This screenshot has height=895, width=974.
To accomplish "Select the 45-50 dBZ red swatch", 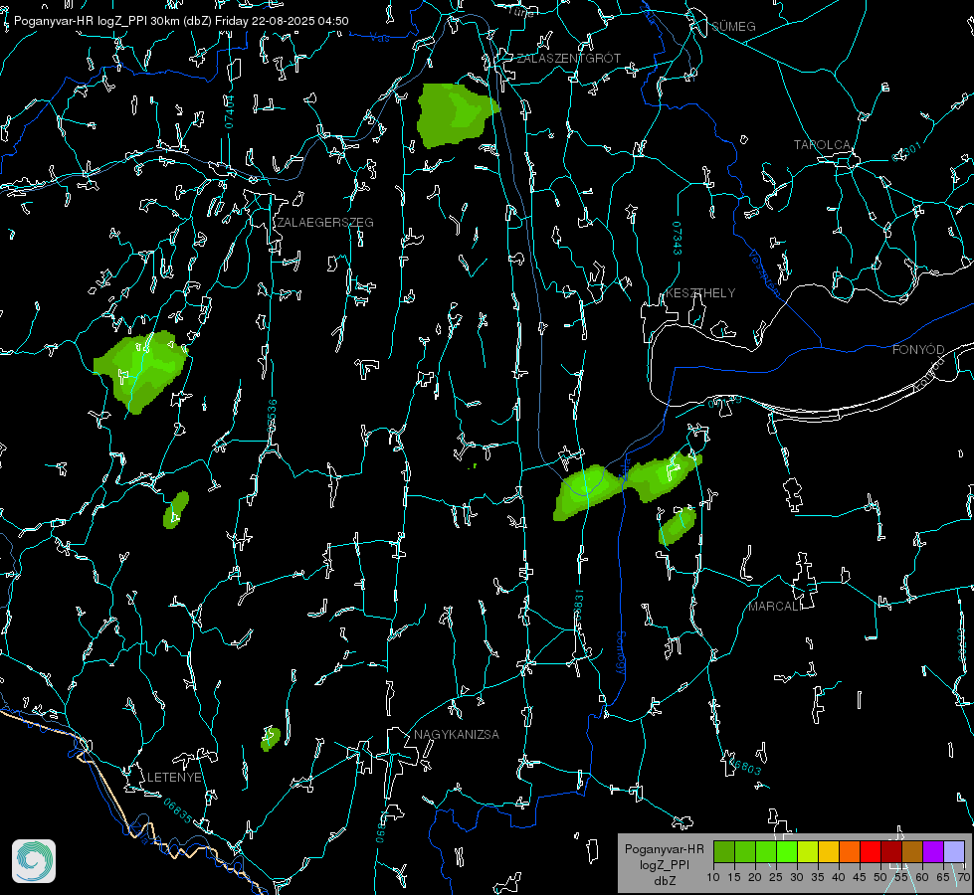I will tap(871, 851).
